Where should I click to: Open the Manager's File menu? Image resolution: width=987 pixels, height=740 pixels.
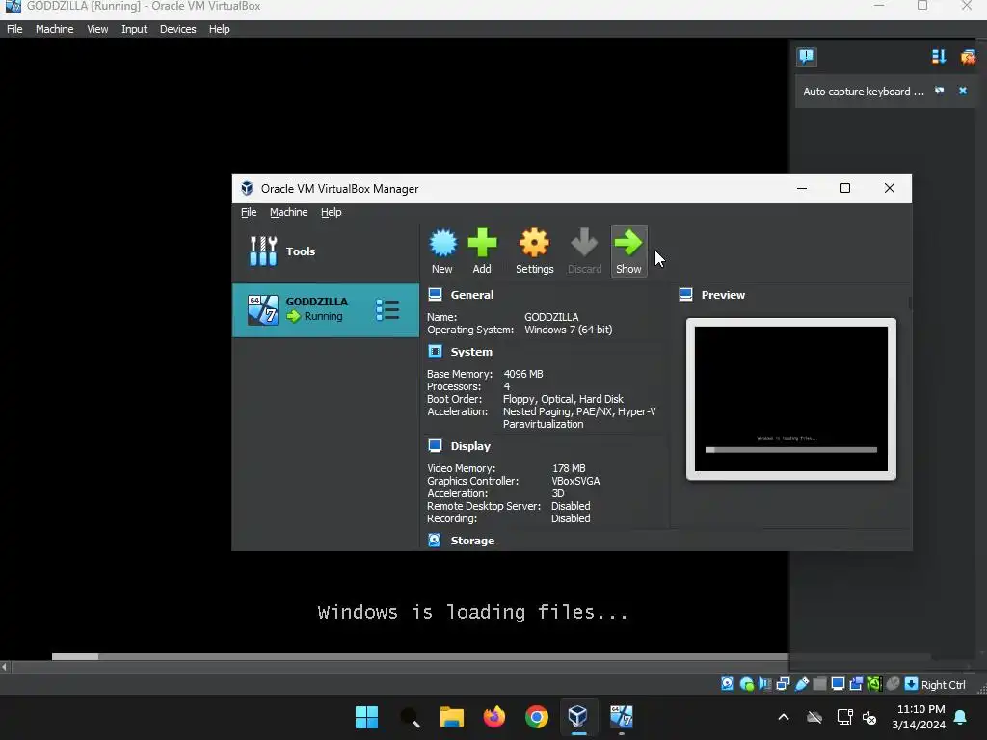249,212
